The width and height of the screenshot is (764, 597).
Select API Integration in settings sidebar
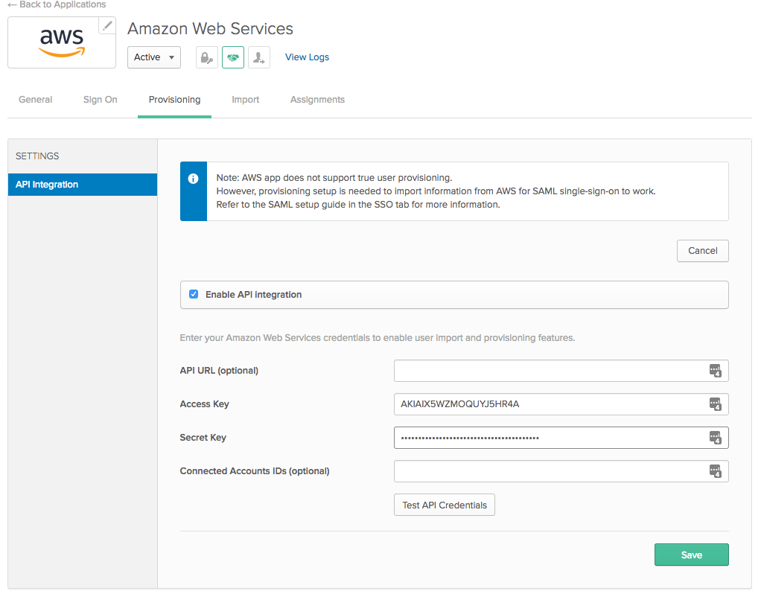coord(83,185)
